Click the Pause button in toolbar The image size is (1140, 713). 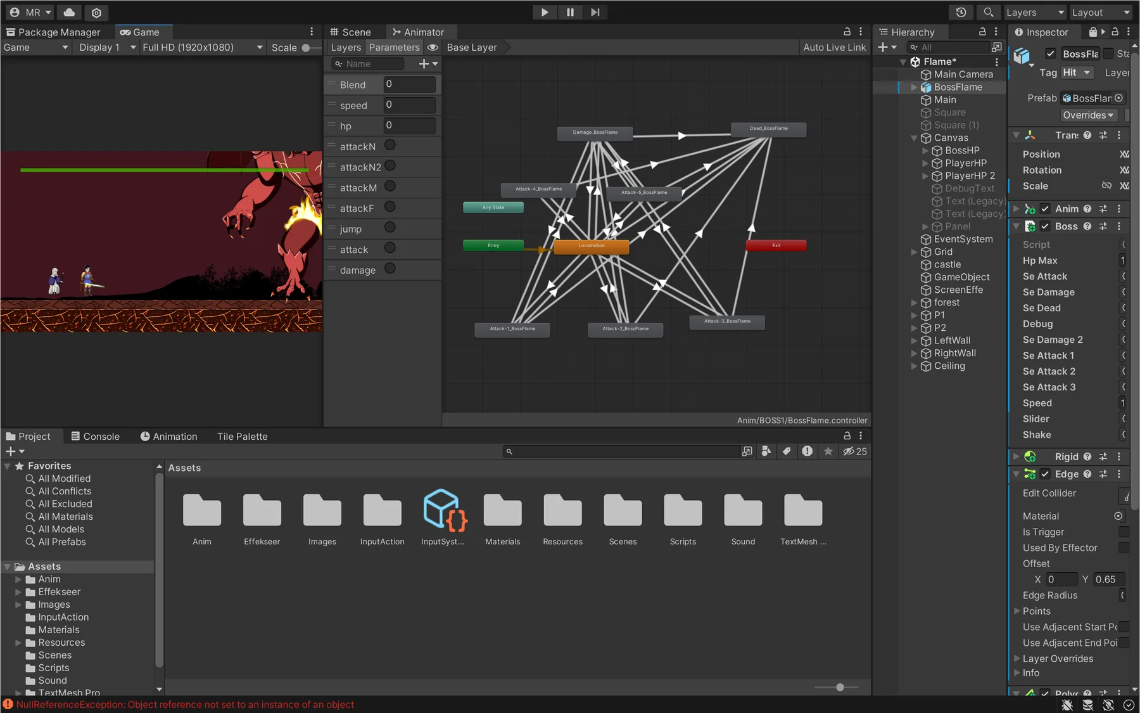point(570,12)
